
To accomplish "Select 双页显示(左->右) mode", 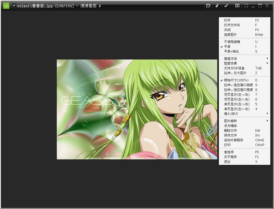I will pyautogui.click(x=244, y=95).
